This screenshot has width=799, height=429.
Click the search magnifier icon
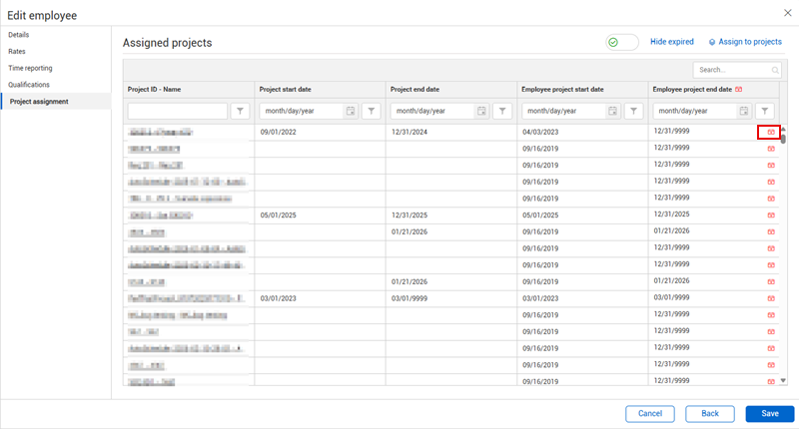775,70
